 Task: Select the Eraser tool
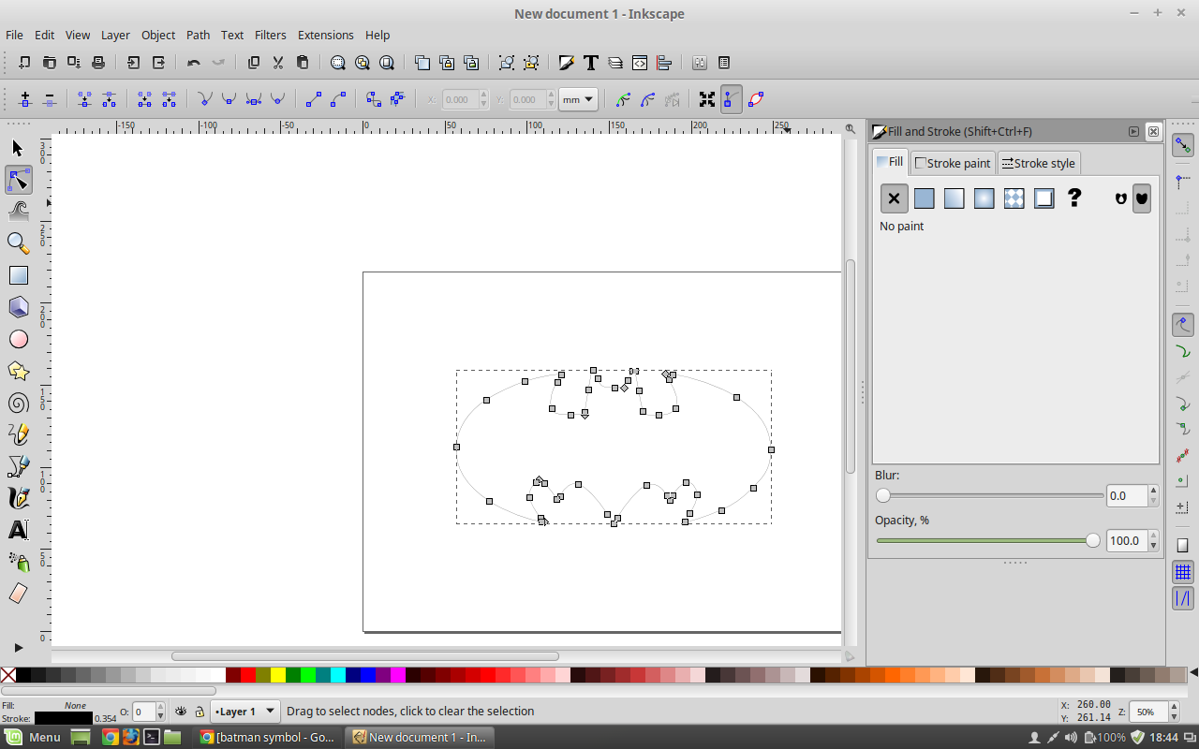(x=18, y=594)
